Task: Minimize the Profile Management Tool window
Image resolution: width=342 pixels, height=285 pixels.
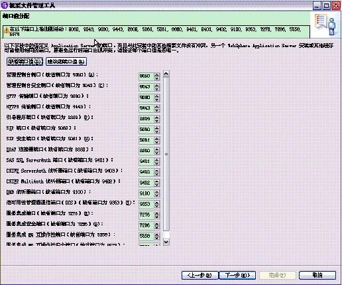Action: pyautogui.click(x=317, y=5)
